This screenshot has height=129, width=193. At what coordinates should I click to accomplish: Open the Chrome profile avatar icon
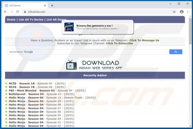pos(182,12)
